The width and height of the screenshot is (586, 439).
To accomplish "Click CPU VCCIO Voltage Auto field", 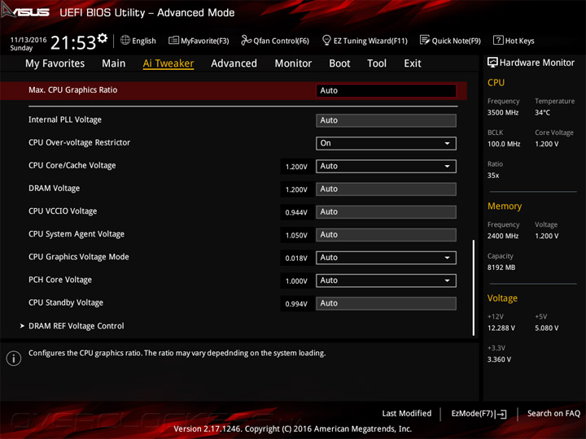I will pos(386,212).
